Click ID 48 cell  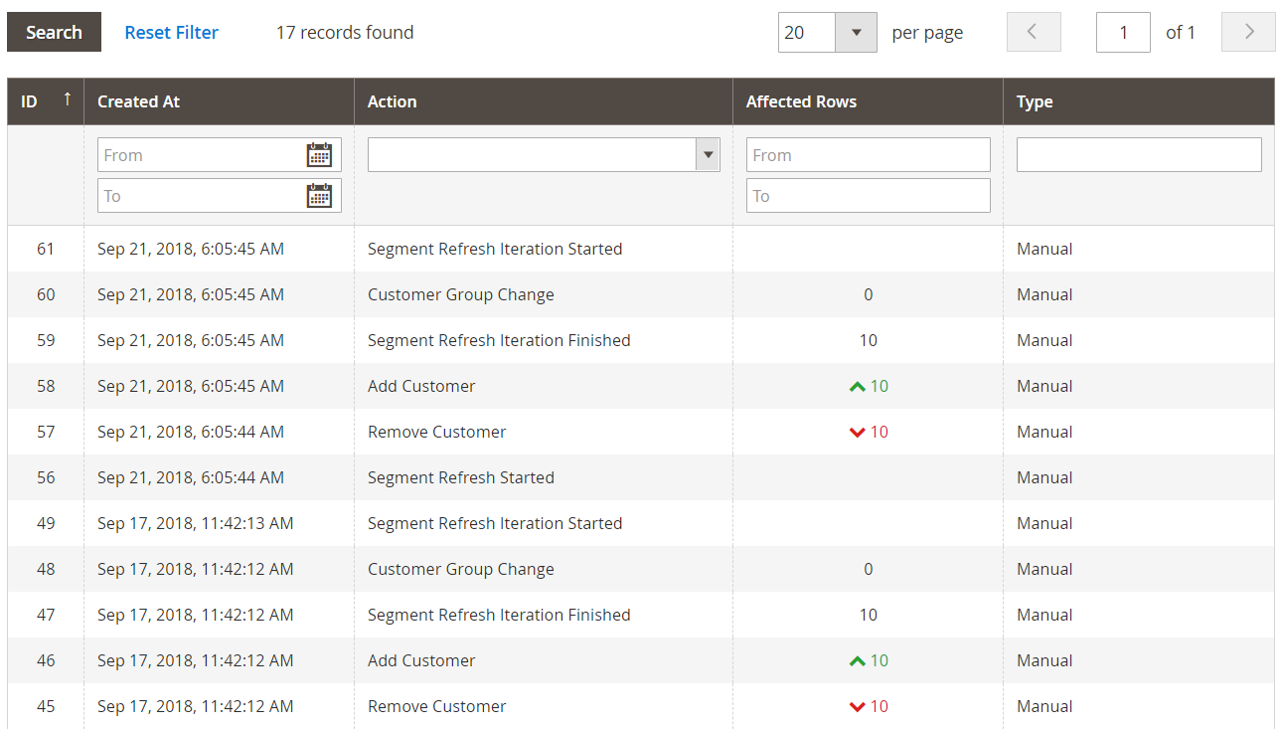[x=46, y=569]
